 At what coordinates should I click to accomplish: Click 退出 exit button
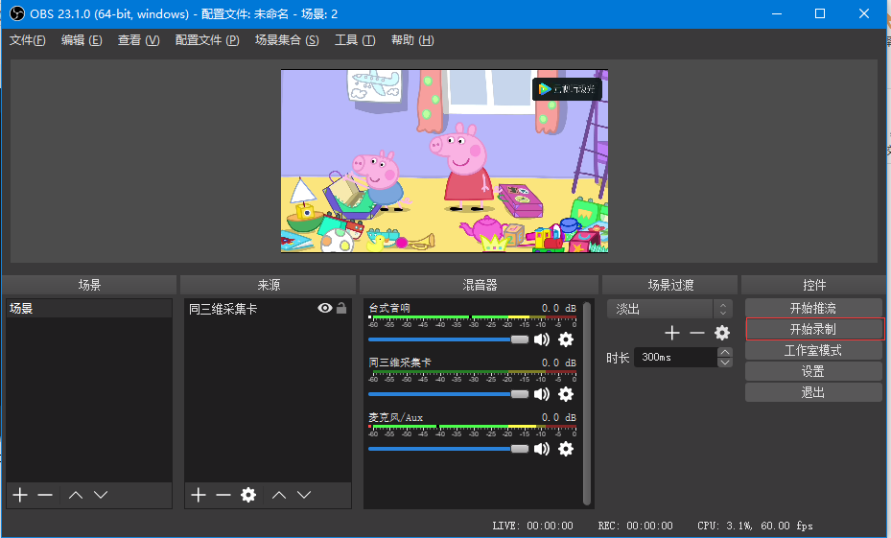coord(813,392)
